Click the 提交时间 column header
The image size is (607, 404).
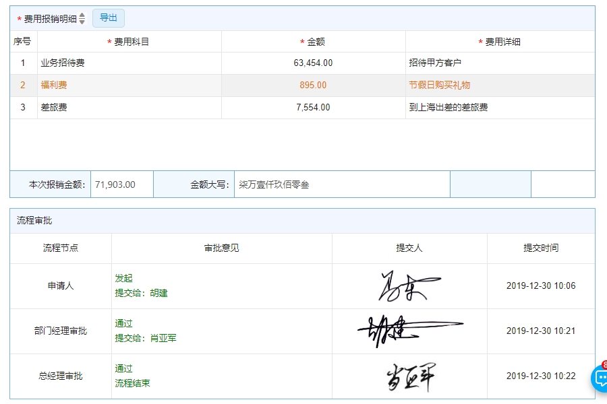tap(541, 248)
